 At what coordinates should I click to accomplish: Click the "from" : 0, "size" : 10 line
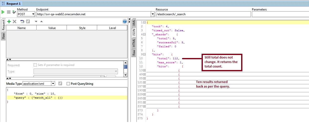coord(35,93)
